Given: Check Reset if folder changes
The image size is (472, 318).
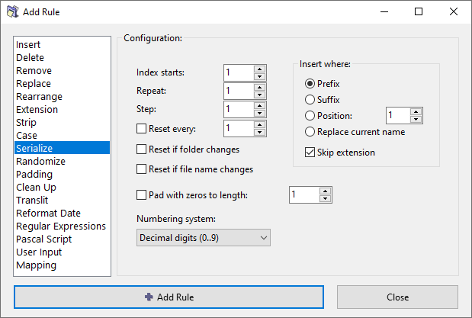Looking at the screenshot, I should coord(141,149).
